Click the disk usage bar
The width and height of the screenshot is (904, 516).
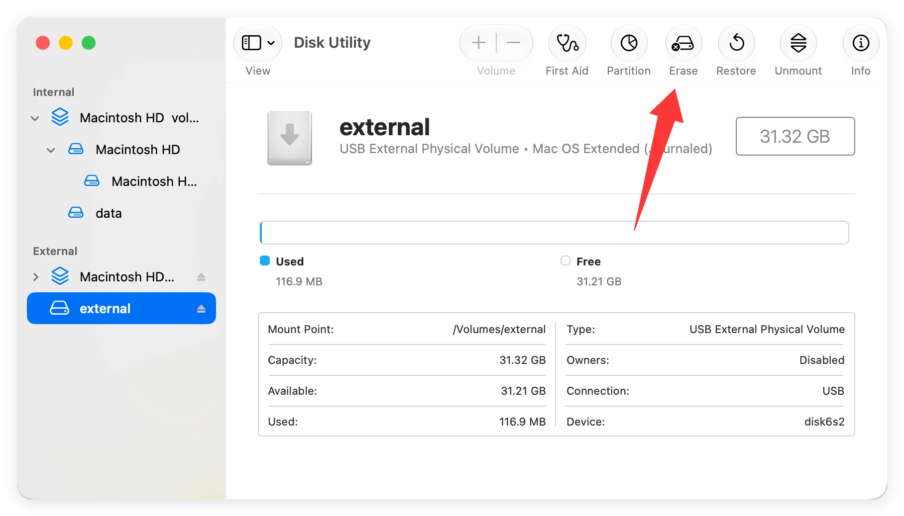coord(554,233)
